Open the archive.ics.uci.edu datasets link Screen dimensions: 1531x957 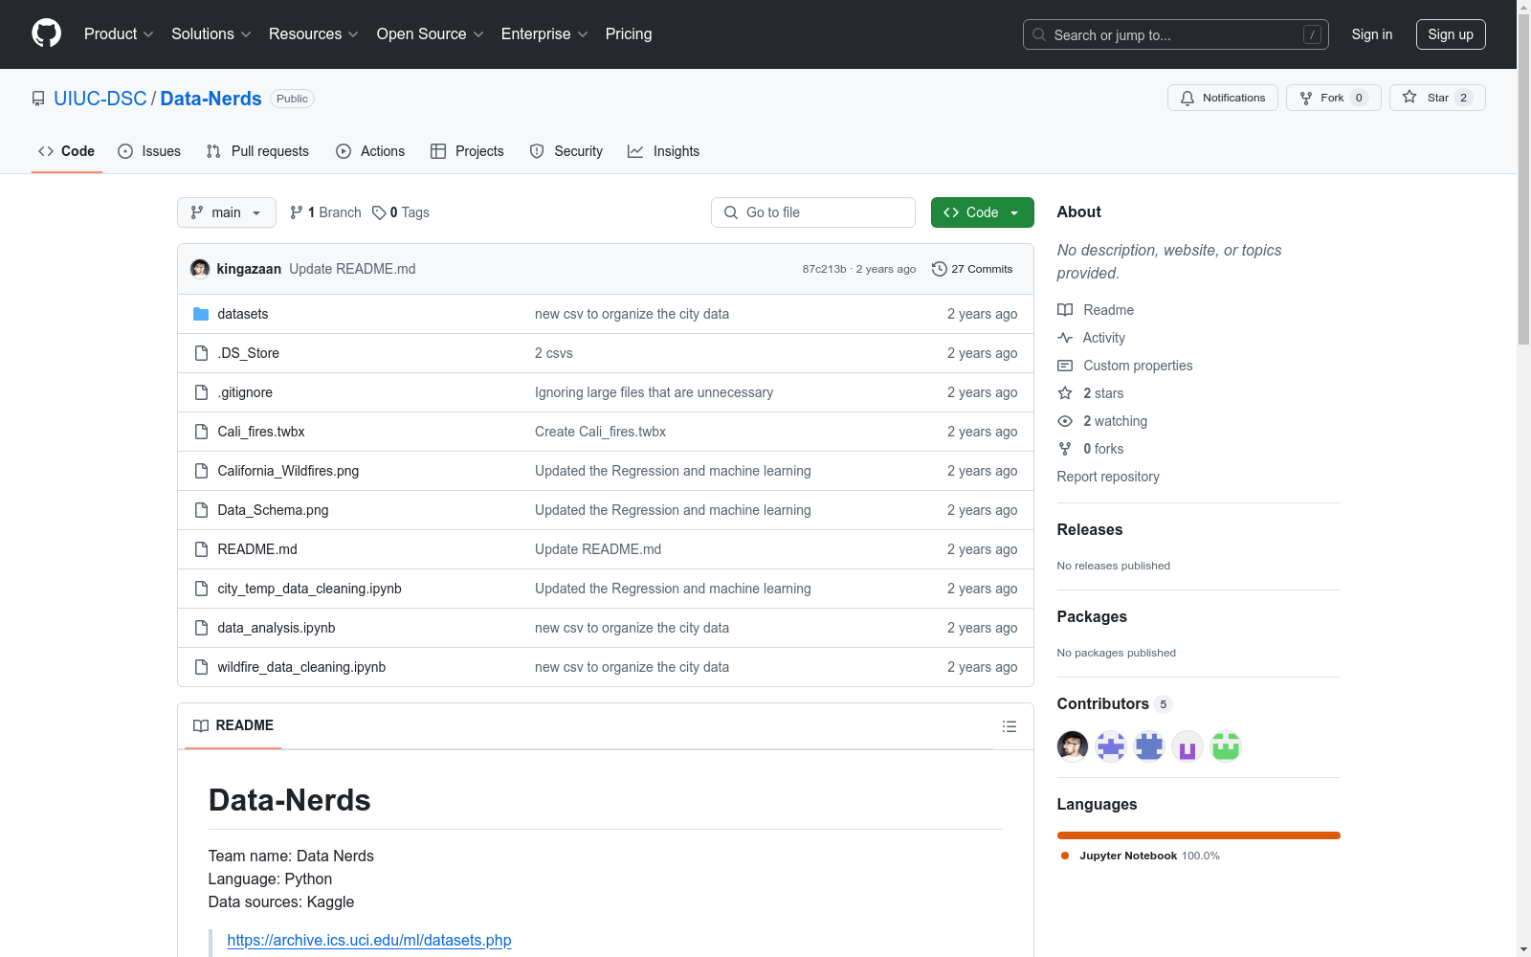click(x=369, y=940)
